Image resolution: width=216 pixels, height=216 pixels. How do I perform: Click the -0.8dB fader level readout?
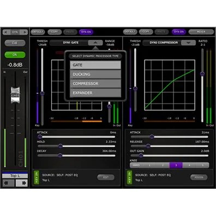(x=15, y=65)
